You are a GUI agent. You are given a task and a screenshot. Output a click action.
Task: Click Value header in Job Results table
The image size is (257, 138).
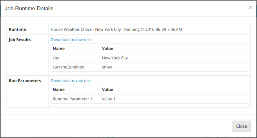click(107, 49)
